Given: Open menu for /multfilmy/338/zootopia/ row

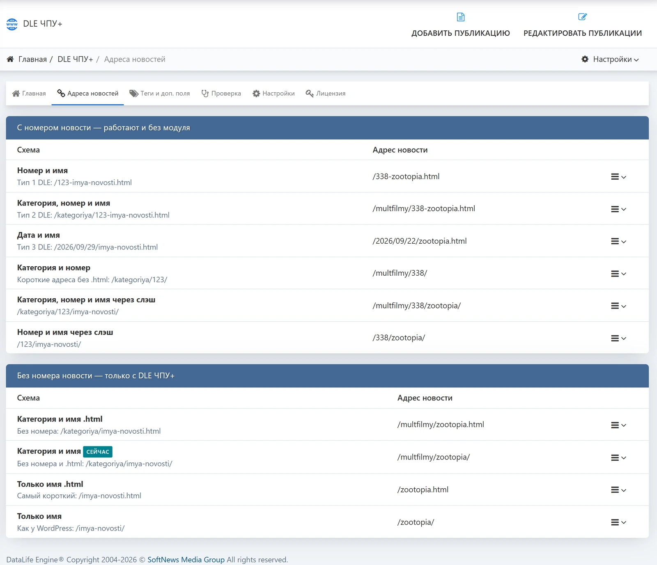Looking at the screenshot, I should pos(618,306).
